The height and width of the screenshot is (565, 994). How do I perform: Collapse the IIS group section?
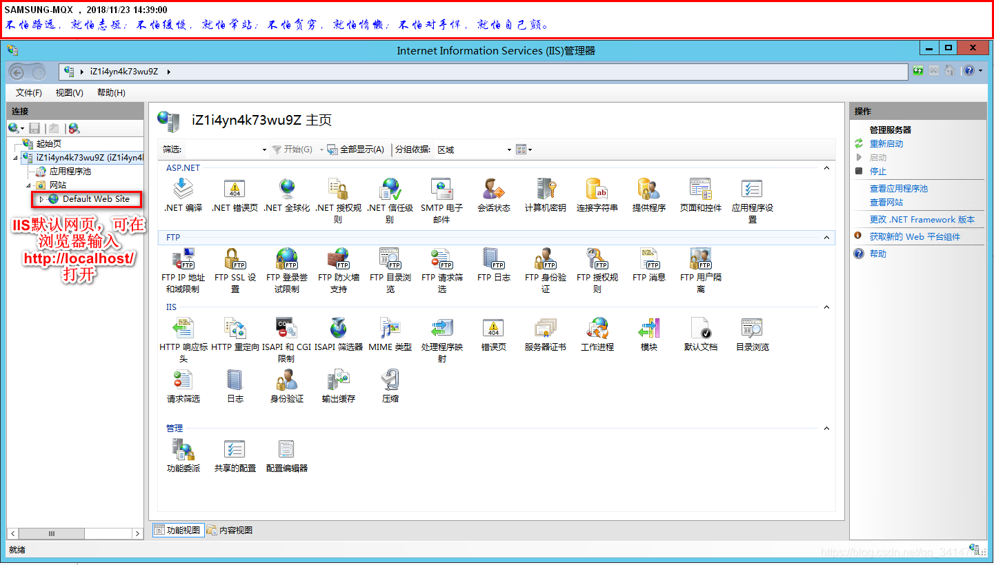pos(826,307)
